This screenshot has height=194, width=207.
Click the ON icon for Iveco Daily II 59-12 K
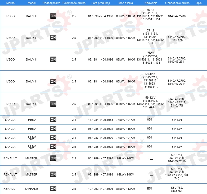53,81
